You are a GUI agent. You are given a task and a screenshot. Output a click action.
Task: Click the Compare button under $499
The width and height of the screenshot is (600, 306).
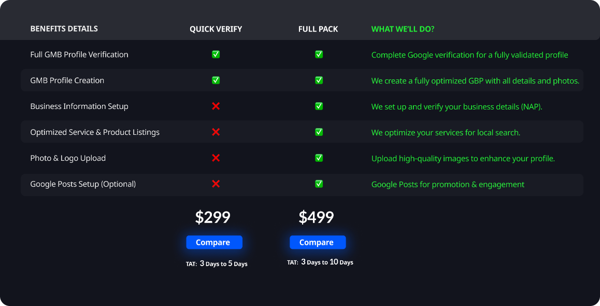click(x=318, y=242)
